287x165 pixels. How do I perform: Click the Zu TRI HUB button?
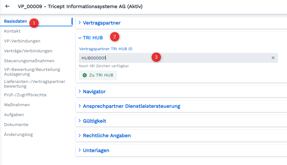coord(98,75)
